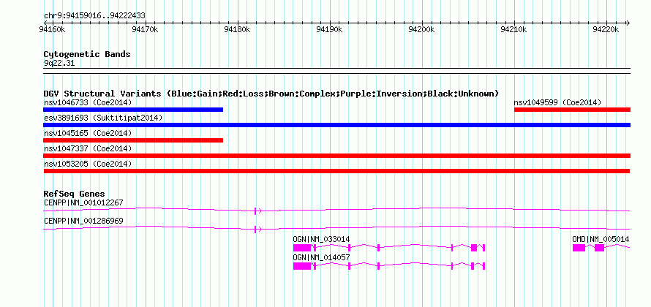651x307 pixels.
Task: Click the 94210k ruler tick label
Action: 514,29
